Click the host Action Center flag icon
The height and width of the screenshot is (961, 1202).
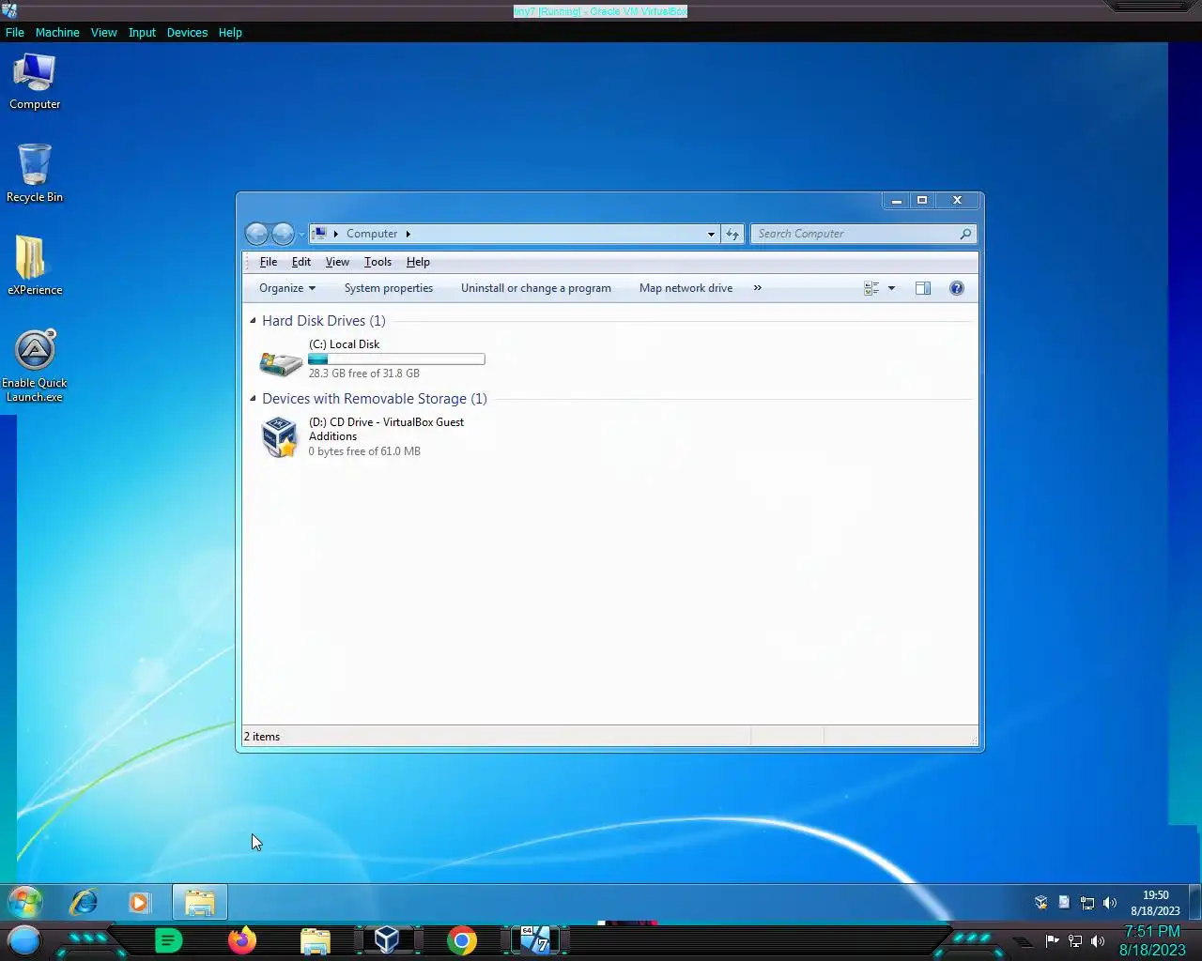(x=1052, y=941)
